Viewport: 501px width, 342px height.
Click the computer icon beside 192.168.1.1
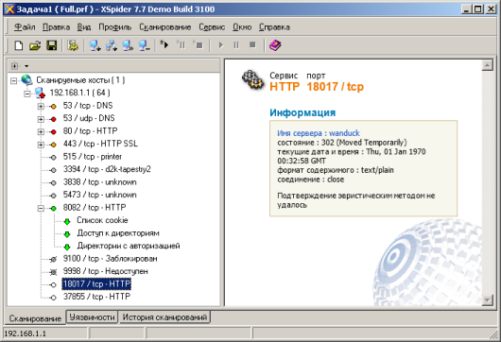click(x=41, y=93)
